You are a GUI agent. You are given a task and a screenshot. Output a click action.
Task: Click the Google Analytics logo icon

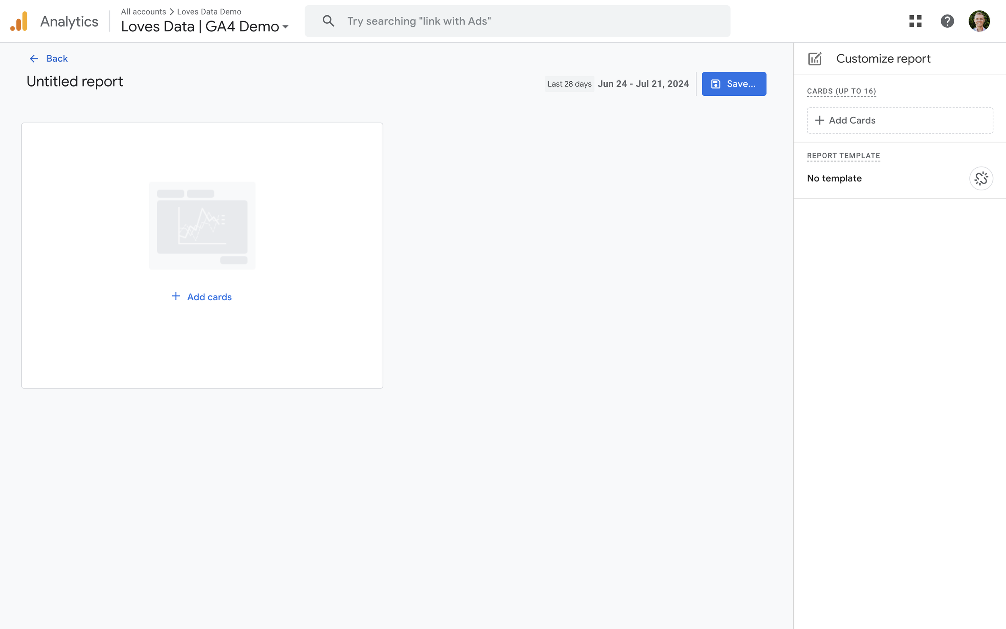[19, 21]
